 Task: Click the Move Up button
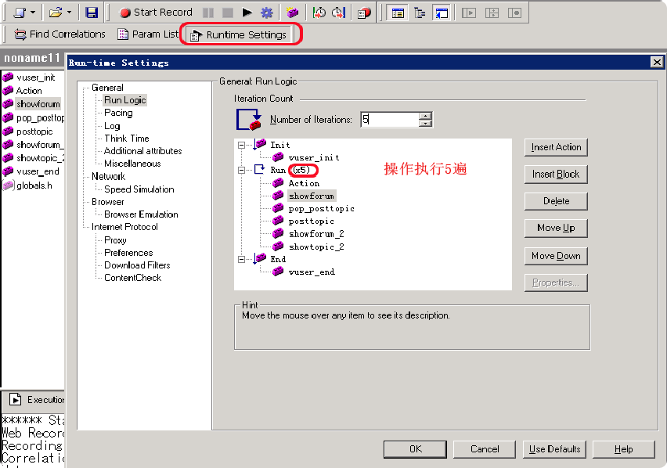click(x=556, y=228)
